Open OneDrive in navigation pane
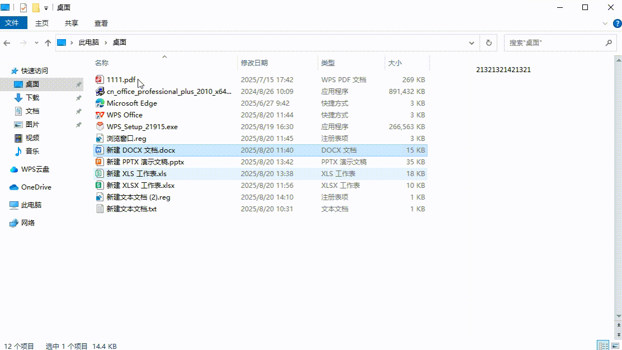This screenshot has height=350, width=622. (36, 187)
